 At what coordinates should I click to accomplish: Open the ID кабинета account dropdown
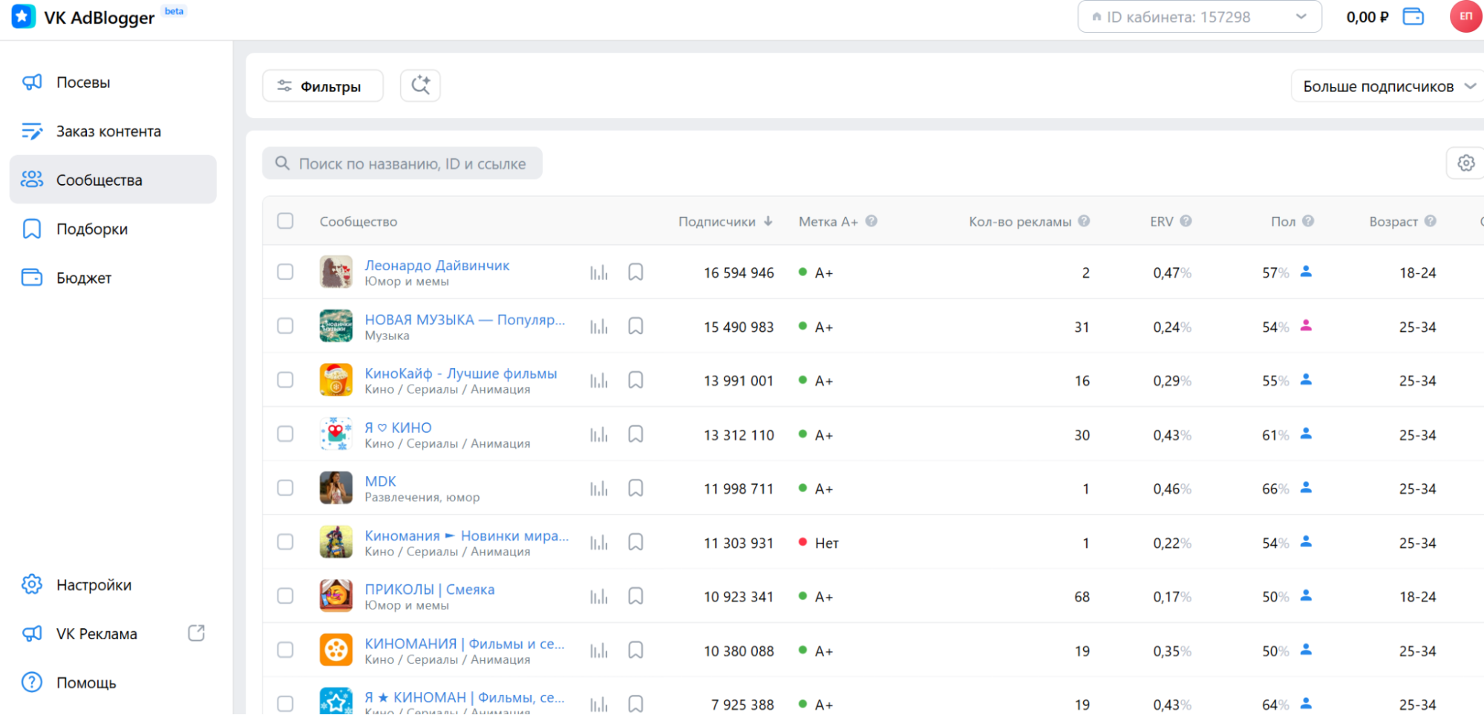[x=1199, y=16]
